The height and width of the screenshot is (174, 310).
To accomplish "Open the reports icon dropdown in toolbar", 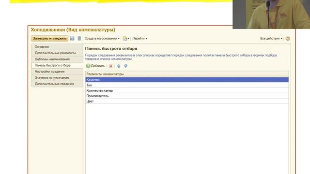I will pyautogui.click(x=126, y=39).
